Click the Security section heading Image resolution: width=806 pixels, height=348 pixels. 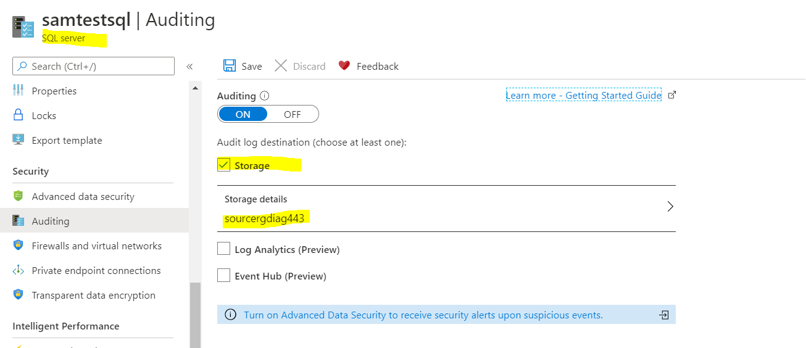(x=31, y=172)
